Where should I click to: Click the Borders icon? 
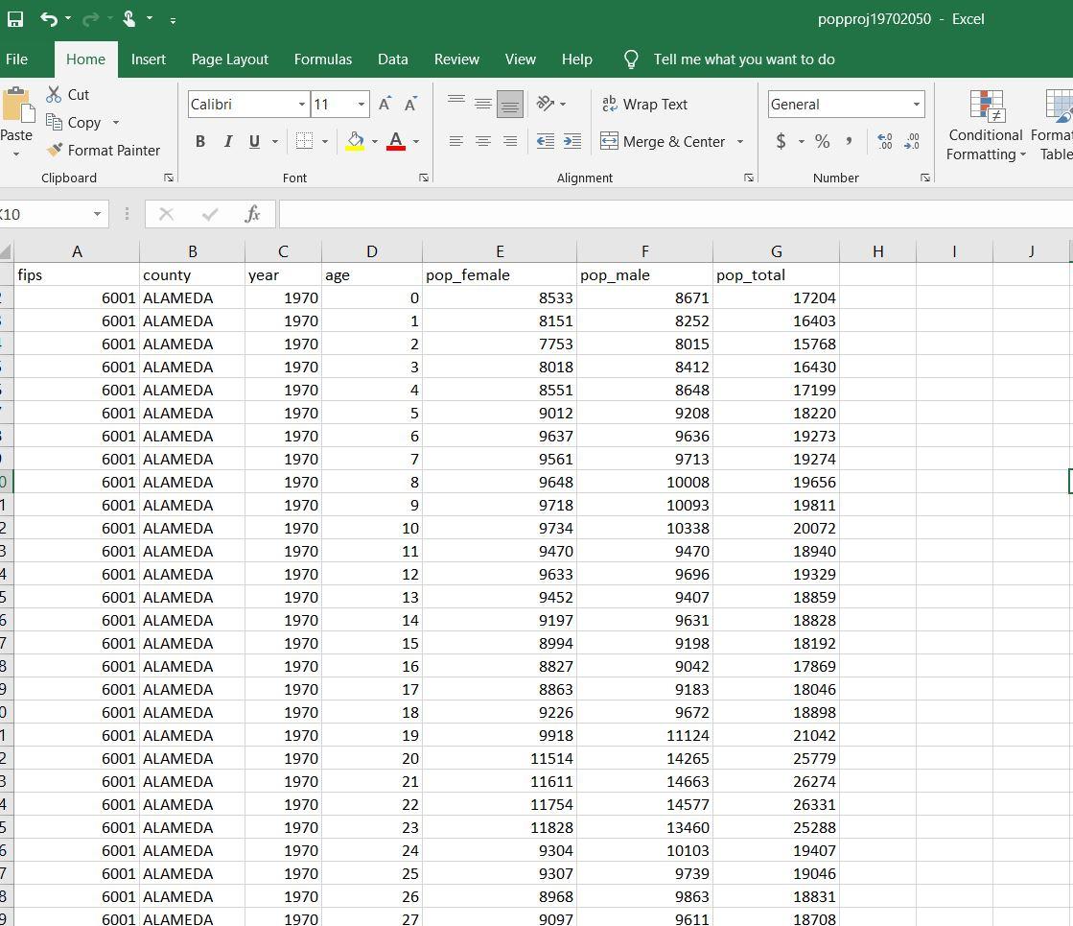304,141
